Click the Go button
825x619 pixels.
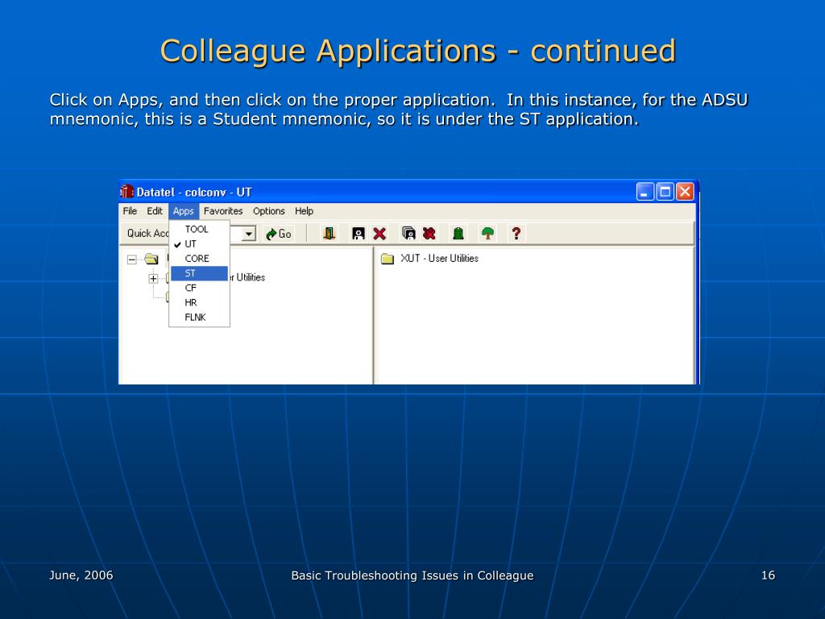tap(279, 234)
